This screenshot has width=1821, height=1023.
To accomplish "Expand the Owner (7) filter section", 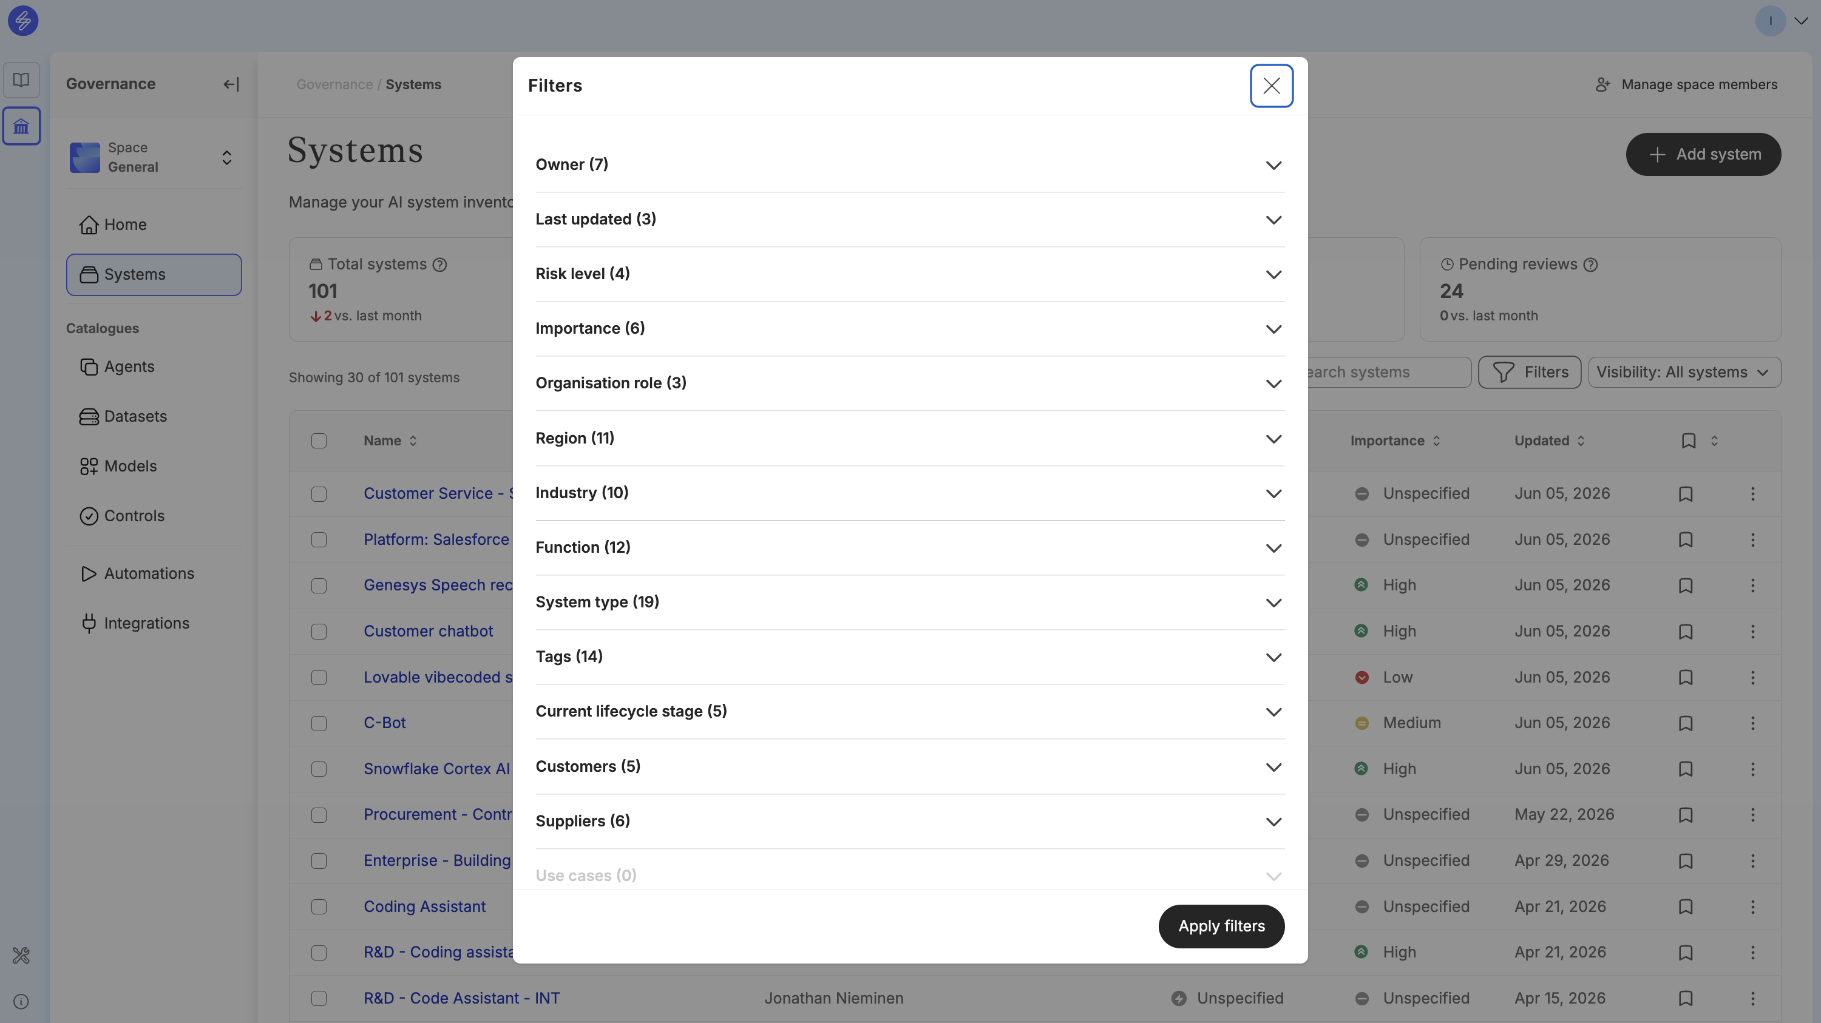I will pyautogui.click(x=910, y=164).
